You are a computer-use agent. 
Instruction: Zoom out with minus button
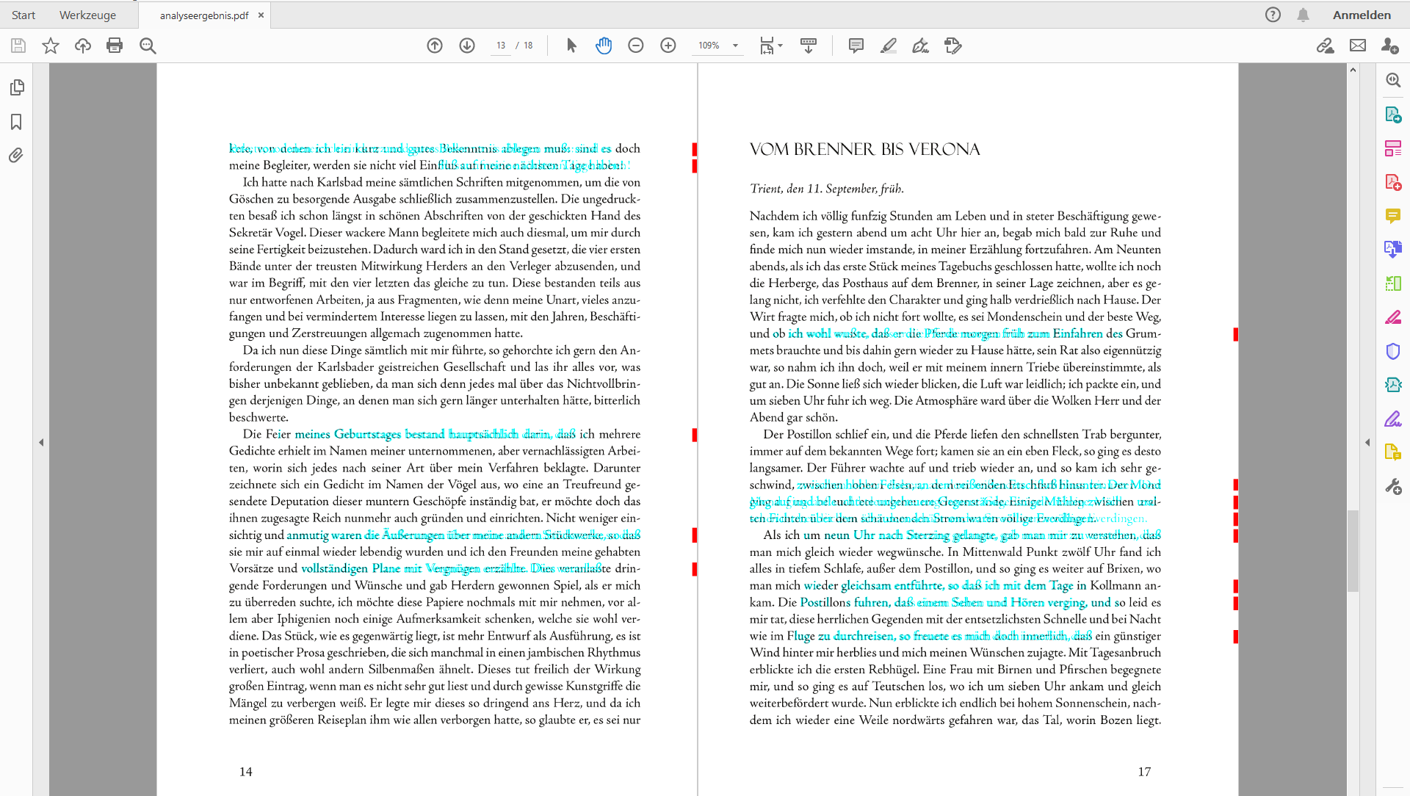pyautogui.click(x=636, y=46)
